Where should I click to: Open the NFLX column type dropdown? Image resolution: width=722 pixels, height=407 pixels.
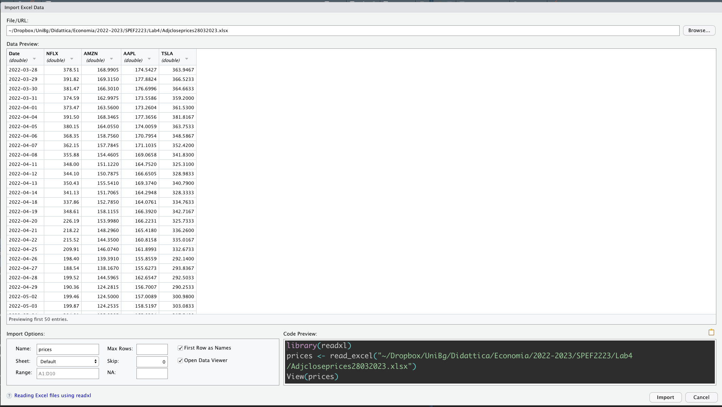(x=72, y=59)
